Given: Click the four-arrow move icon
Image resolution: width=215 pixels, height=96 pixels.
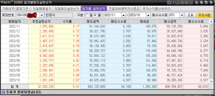Looking at the screenshot, I should 202,2.
